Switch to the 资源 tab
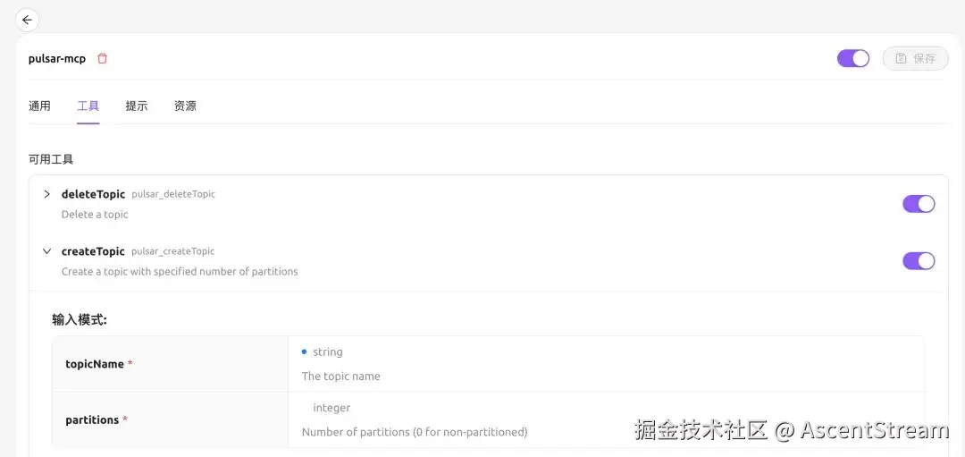This screenshot has height=457, width=965. coord(185,106)
